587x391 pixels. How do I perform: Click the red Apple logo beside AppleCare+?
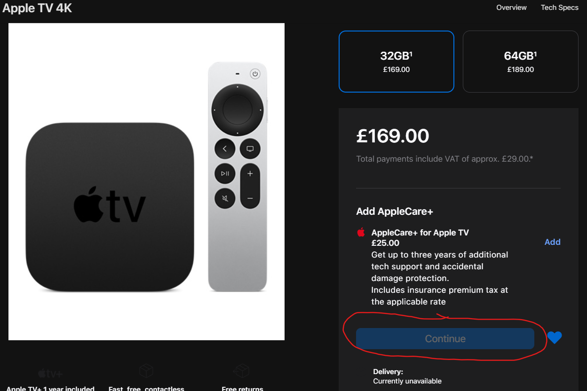click(x=361, y=232)
